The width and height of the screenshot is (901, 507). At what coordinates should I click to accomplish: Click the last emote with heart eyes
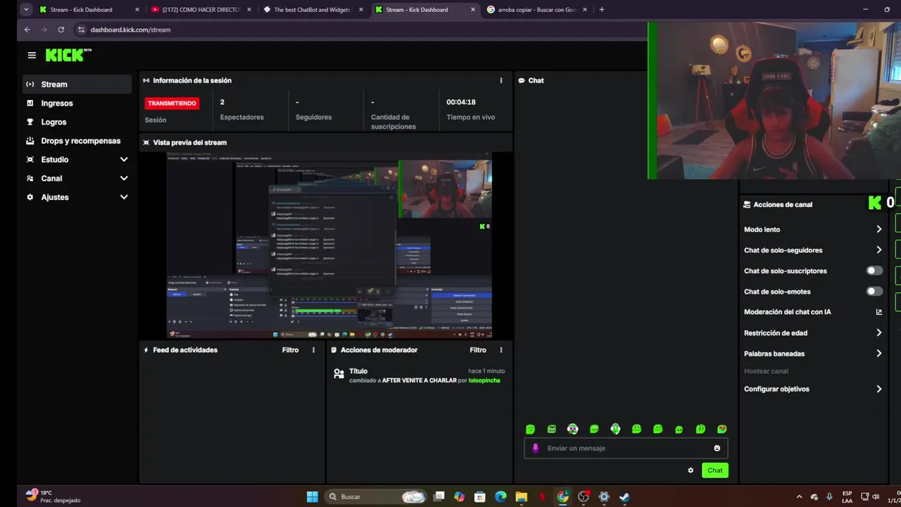[x=722, y=430]
